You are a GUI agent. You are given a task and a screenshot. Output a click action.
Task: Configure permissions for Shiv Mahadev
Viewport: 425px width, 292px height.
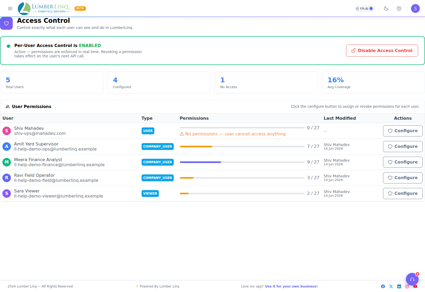point(403,131)
